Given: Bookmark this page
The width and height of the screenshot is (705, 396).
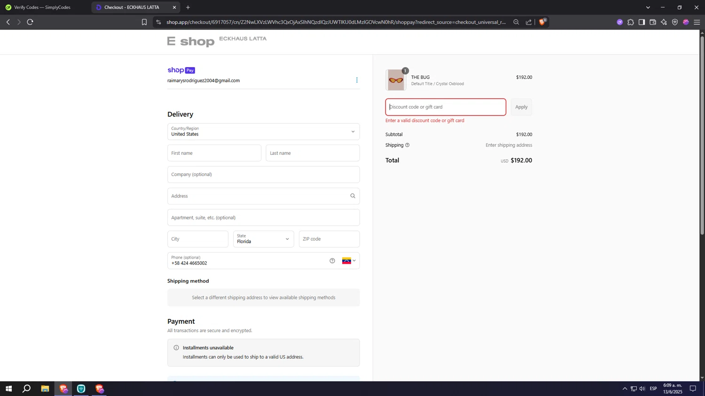Looking at the screenshot, I should pyautogui.click(x=144, y=22).
